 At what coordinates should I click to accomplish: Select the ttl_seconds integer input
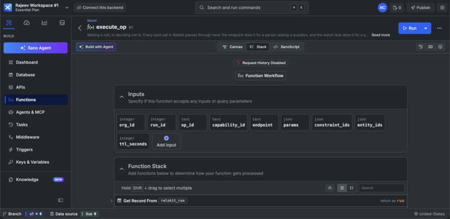coord(133,141)
